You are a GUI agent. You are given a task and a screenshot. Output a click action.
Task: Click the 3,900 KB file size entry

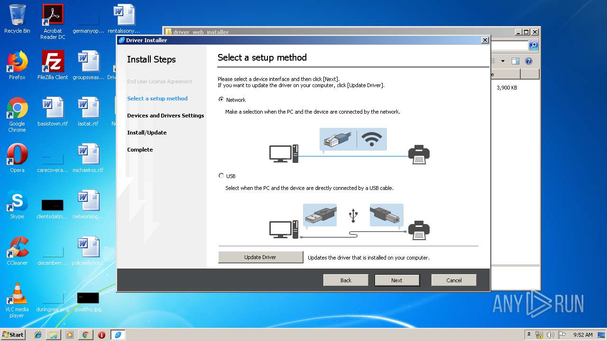pos(507,88)
